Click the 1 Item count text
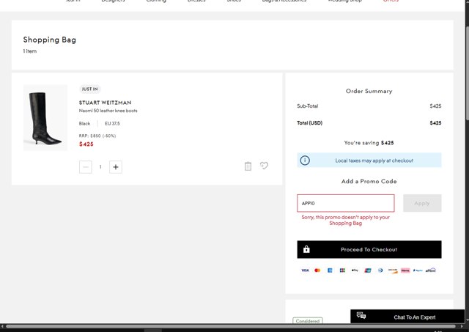The height and width of the screenshot is (332, 469). click(30, 51)
